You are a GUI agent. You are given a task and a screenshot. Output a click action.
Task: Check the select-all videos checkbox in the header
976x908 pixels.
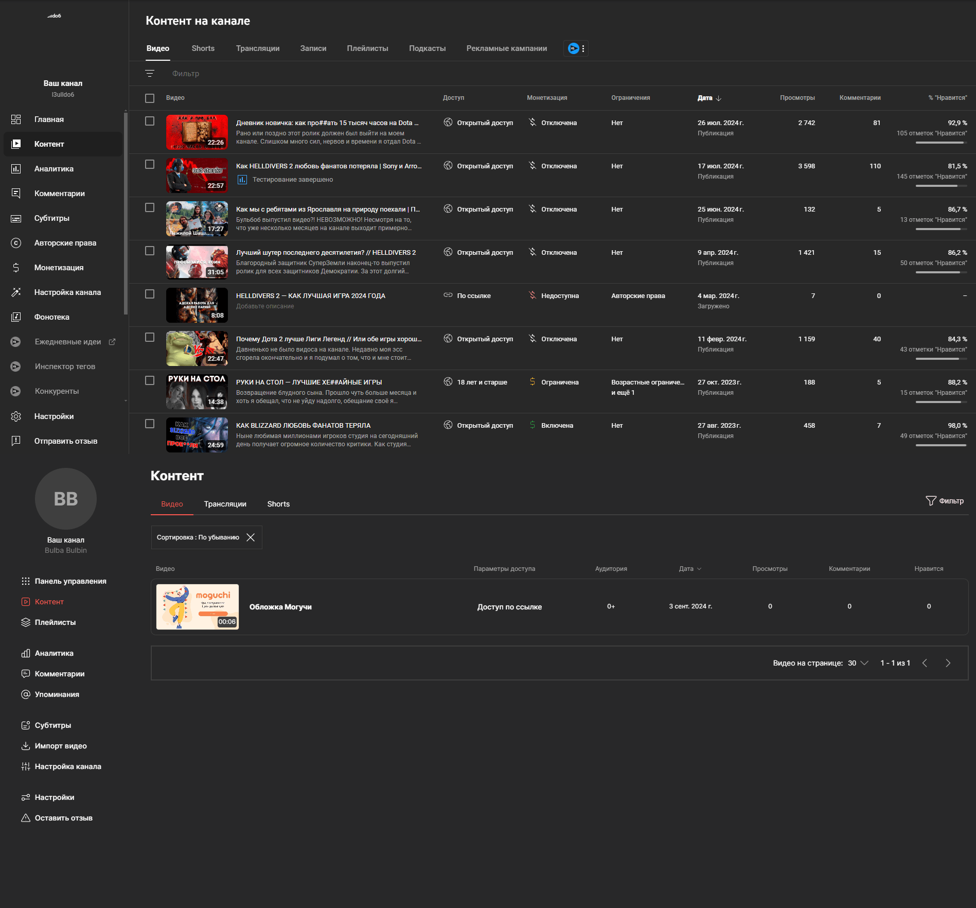tap(150, 98)
